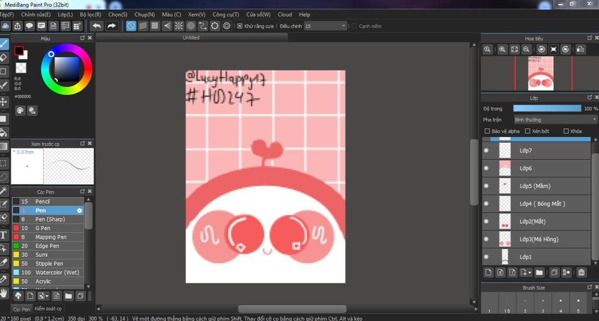Screen dimensions: 599x321
Task: Flip canvas view in Navigator panel
Action: (581, 49)
